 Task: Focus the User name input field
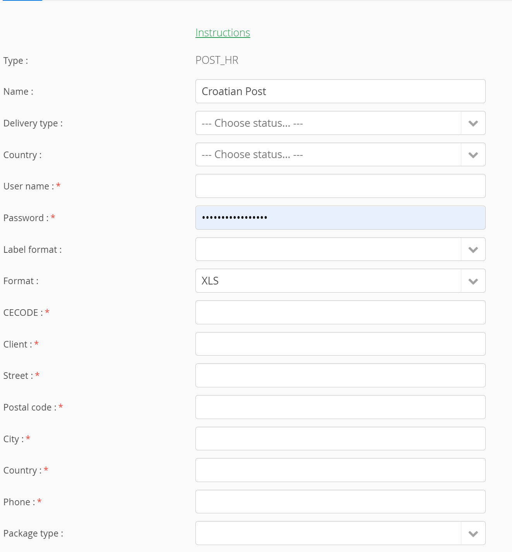coord(340,186)
